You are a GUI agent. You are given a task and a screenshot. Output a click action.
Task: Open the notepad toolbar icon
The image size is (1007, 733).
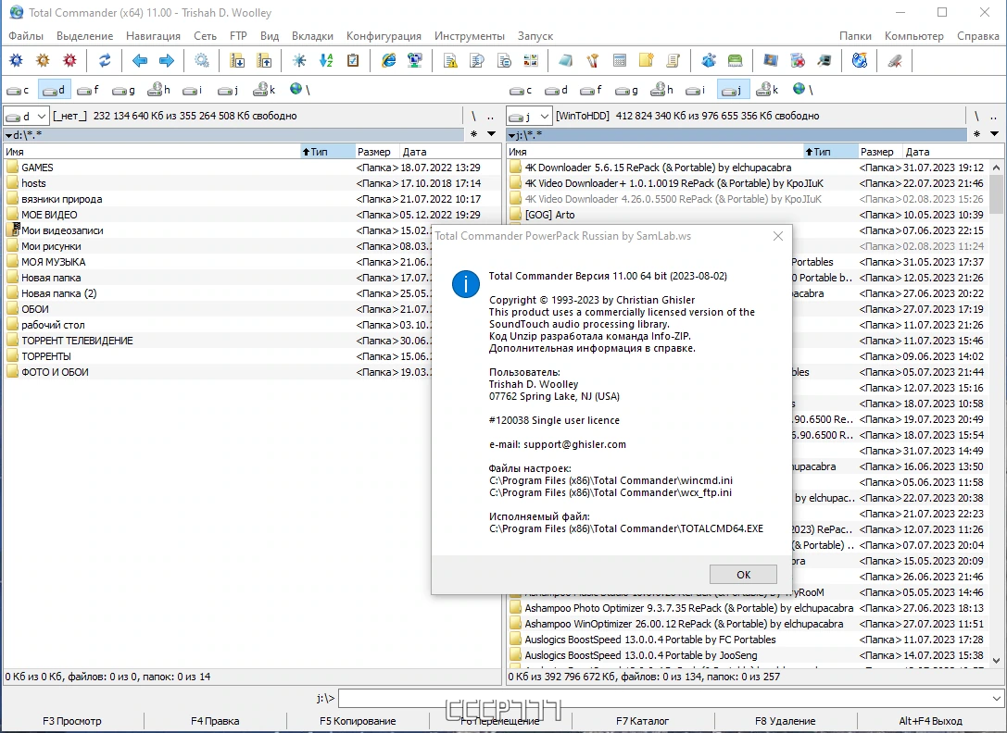pyautogui.click(x=566, y=61)
